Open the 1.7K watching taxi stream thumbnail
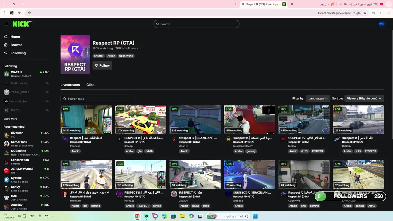Screen dimensions: 393x221 141,120
